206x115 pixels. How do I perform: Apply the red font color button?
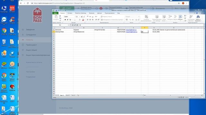83,20
